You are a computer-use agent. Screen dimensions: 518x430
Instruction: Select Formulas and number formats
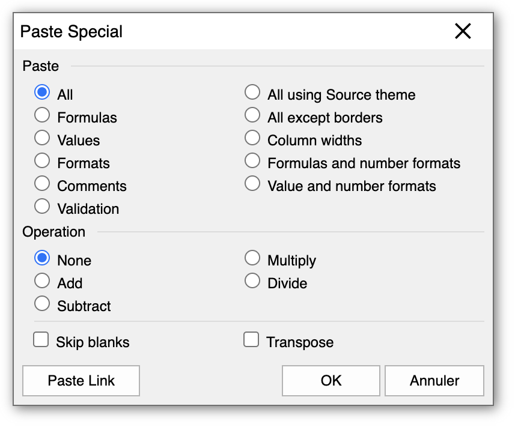(252, 161)
